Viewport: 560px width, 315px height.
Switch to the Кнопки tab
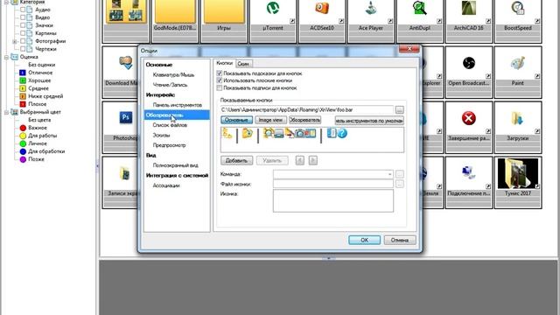[224, 63]
